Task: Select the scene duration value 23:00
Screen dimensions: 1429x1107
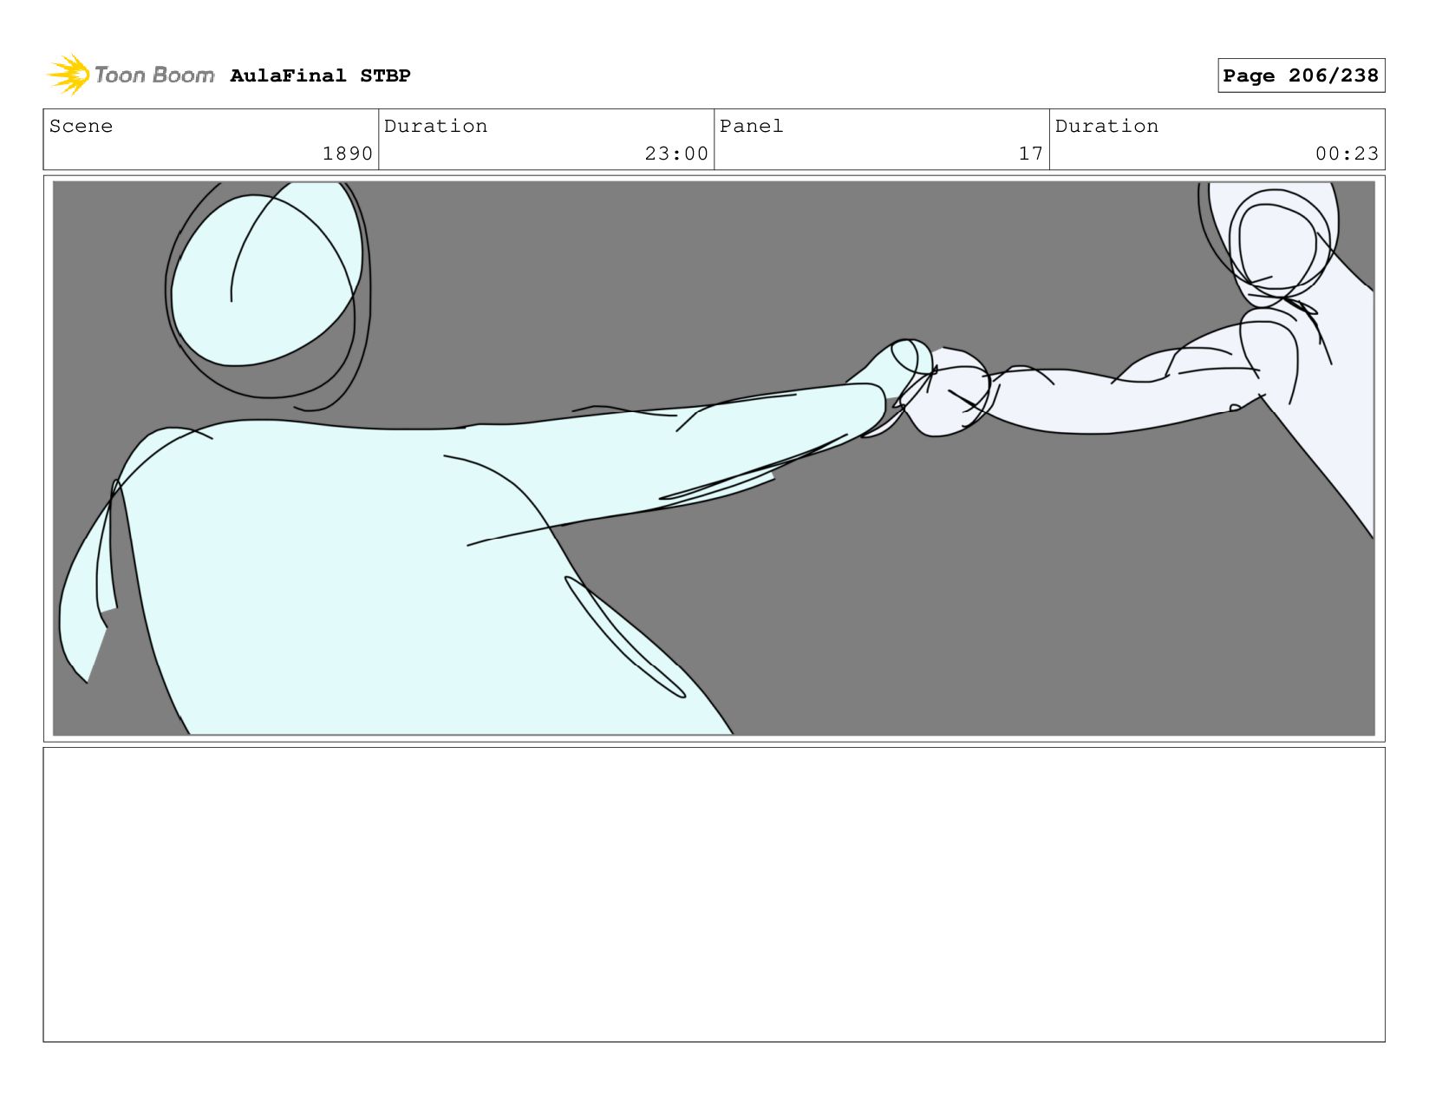Action: coord(676,154)
